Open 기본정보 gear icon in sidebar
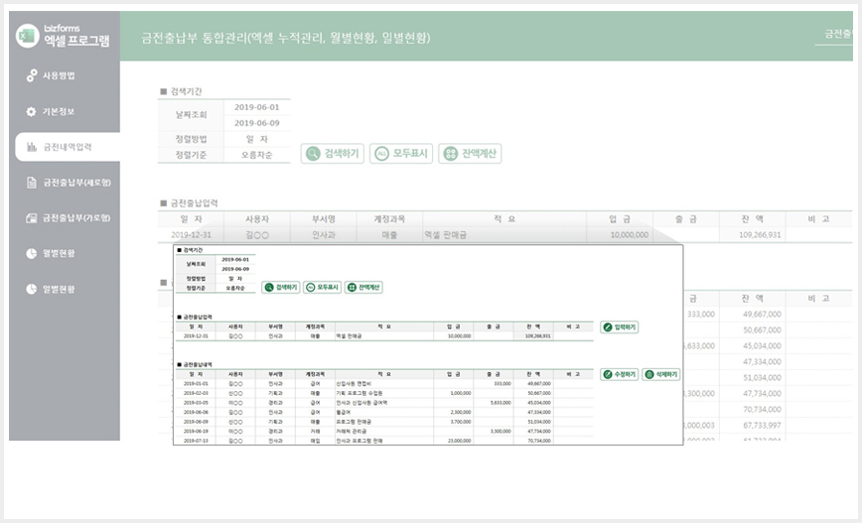 [x=32, y=111]
